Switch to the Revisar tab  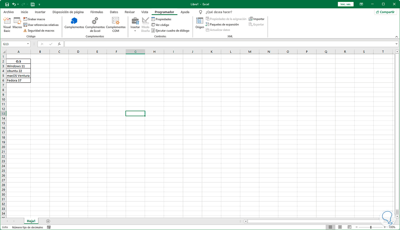point(130,12)
